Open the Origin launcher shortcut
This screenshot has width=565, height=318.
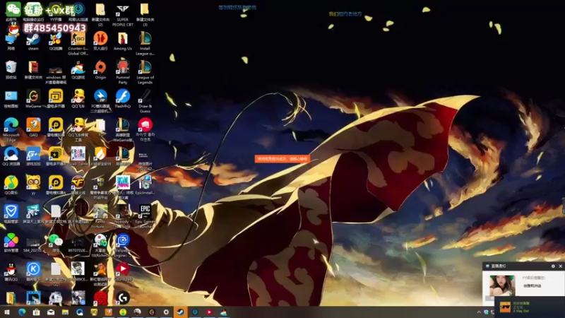point(100,69)
